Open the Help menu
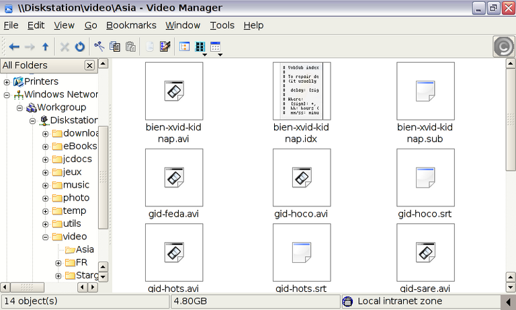 pos(253,26)
